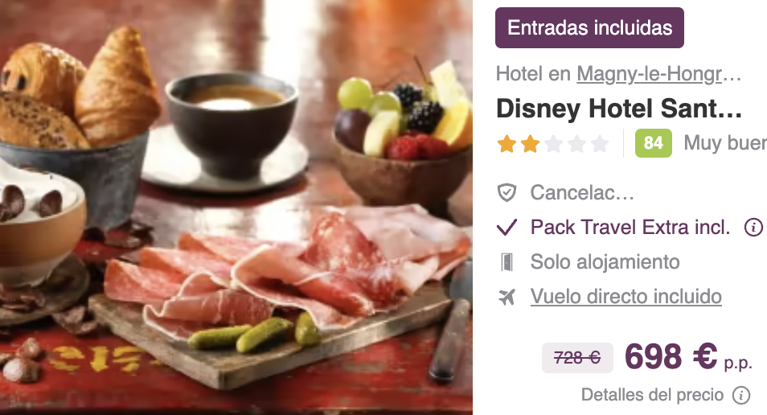
Task: Click the green 84 score badge
Action: tap(653, 143)
